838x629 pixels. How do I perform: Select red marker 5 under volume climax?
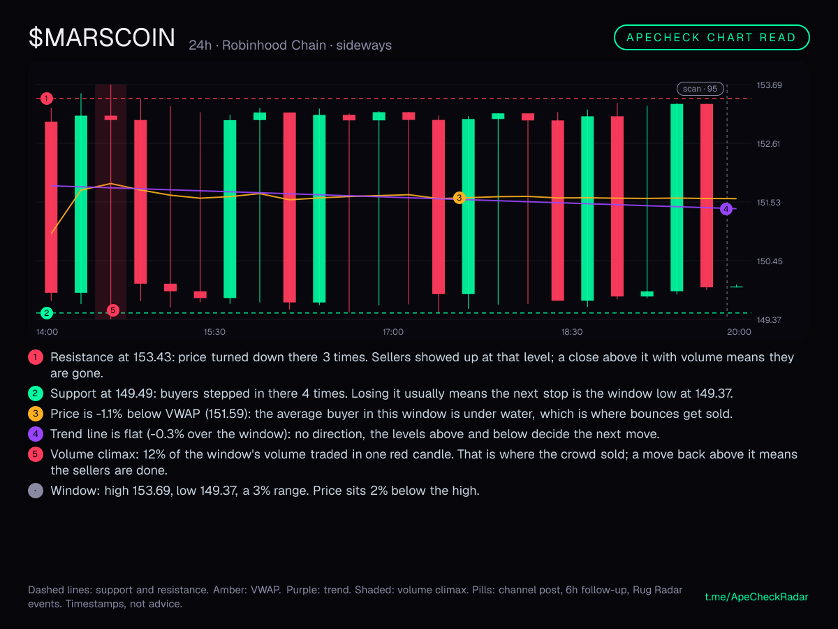click(114, 310)
